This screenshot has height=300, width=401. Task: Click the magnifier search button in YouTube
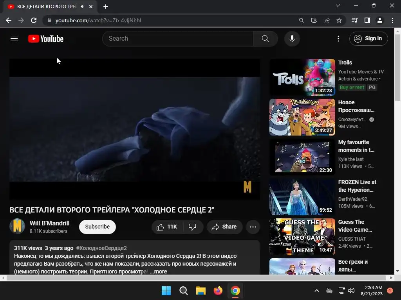pos(266,39)
